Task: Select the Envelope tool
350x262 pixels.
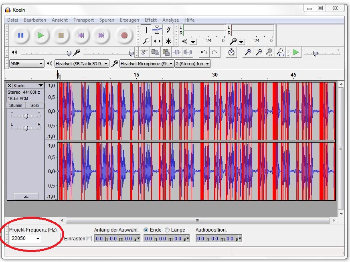Action: 158,30
